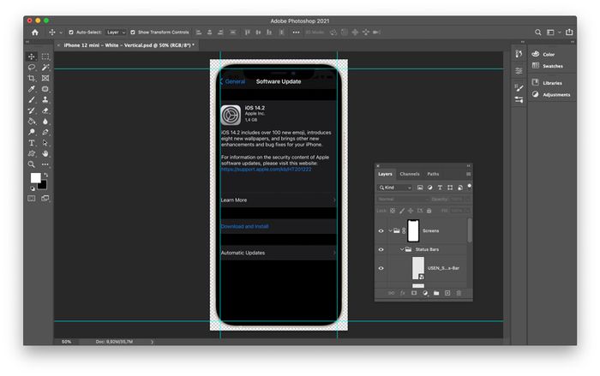Toggle lock position icon

click(411, 211)
